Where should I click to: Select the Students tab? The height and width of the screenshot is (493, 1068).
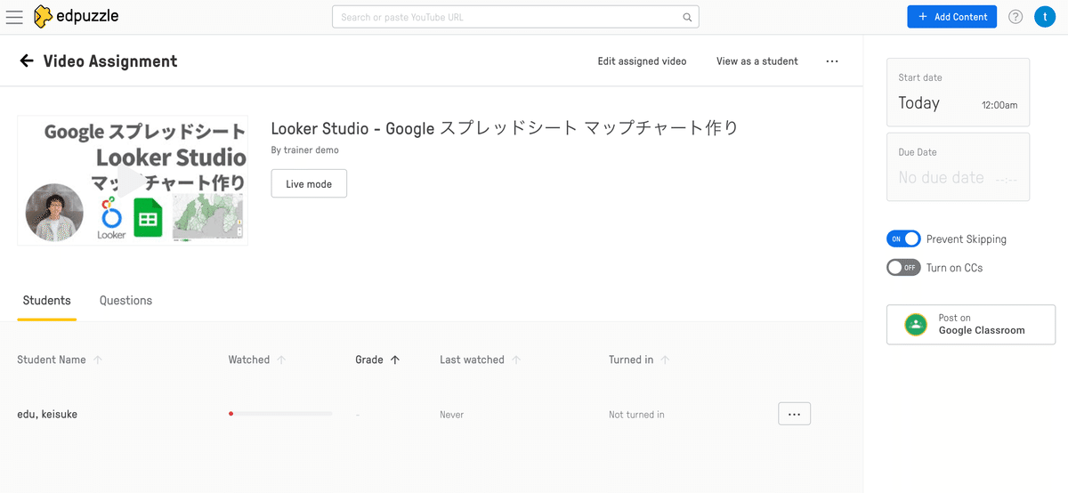point(47,301)
